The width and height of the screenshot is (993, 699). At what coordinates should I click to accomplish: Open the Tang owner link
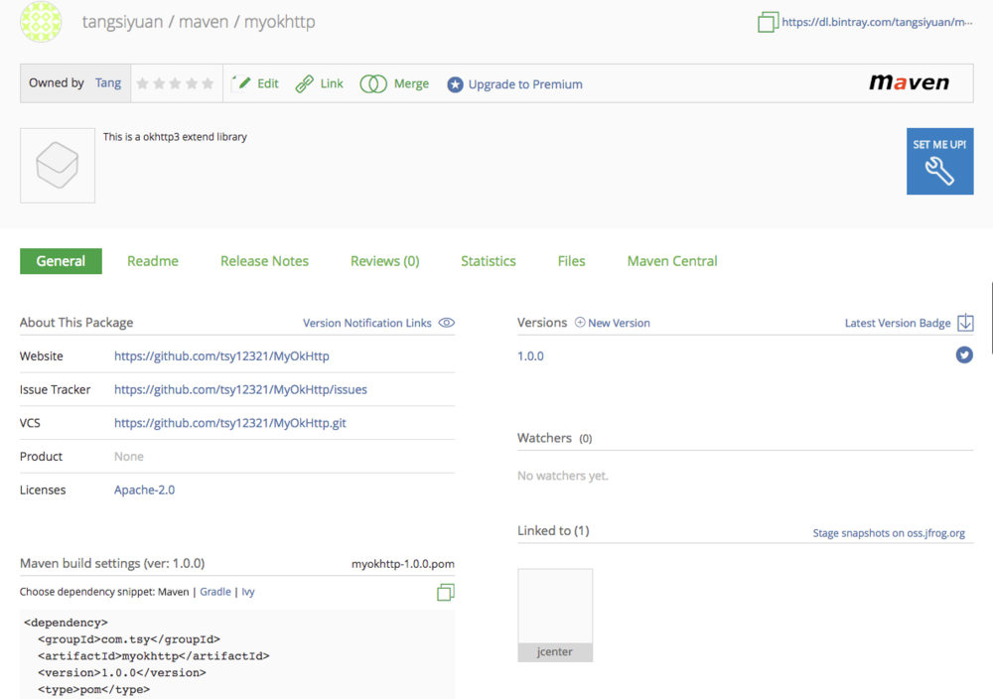click(x=108, y=83)
